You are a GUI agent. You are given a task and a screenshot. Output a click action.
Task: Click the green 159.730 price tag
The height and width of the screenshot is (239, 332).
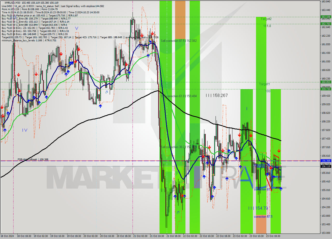point(326,89)
